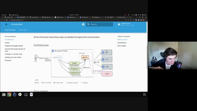The width and height of the screenshot is (197, 111).
Task: Click the Chrome address bar
Action: [x=66, y=20]
